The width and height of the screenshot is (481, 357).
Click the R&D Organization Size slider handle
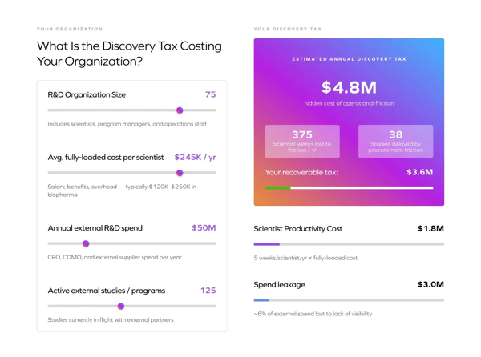[x=180, y=110]
